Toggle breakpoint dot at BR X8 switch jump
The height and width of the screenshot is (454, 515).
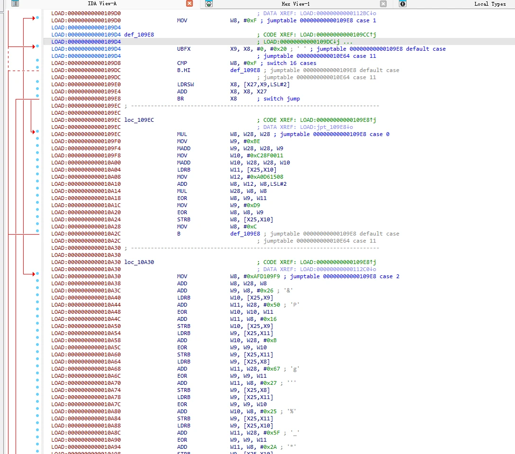pos(37,96)
